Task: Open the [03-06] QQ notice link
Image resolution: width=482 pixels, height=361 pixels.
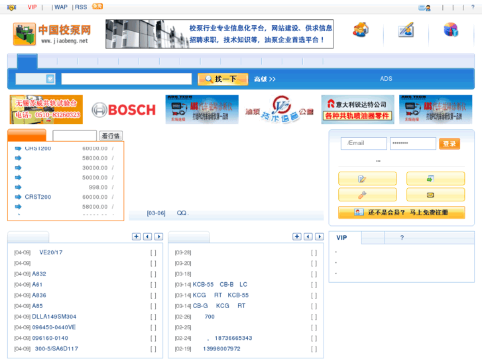Action: click(168, 213)
